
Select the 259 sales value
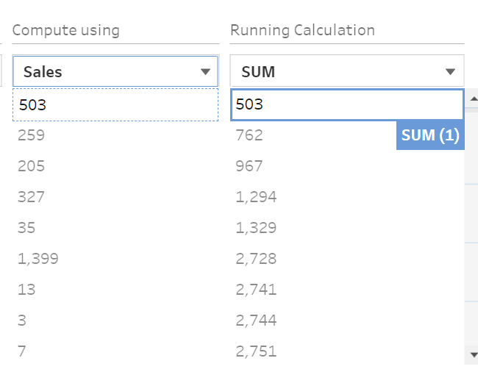31,135
